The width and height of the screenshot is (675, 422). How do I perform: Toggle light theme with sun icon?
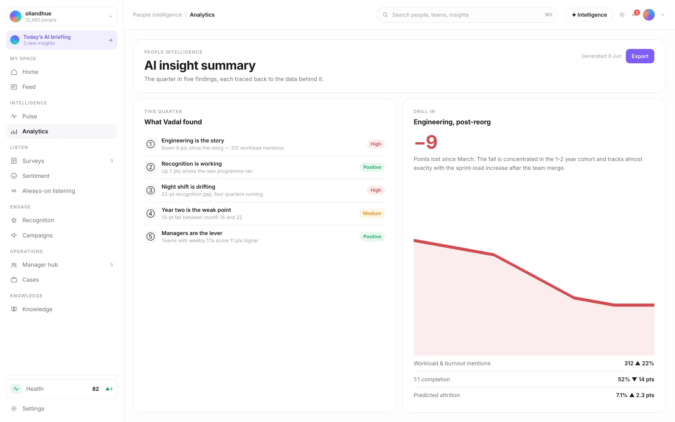pos(622,15)
